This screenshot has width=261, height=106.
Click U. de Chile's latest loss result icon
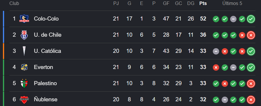[251, 35]
